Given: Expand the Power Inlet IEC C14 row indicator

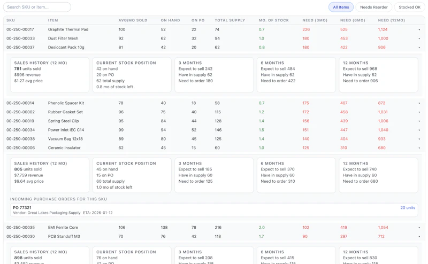Looking at the screenshot, I should 419,130.
